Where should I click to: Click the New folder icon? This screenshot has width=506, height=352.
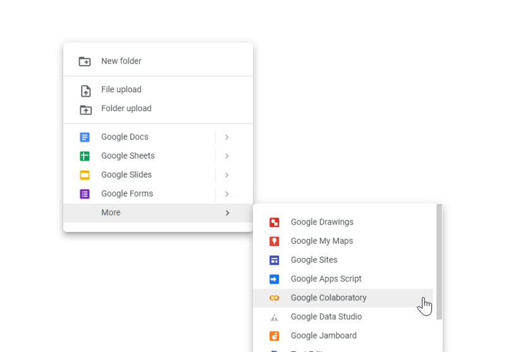85,61
